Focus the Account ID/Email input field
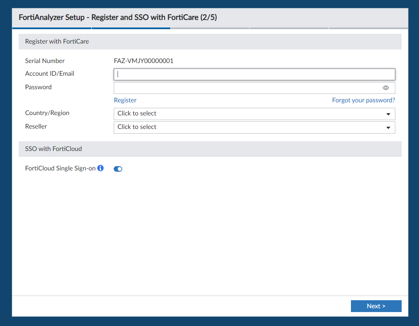This screenshot has height=326, width=419. coord(254,74)
